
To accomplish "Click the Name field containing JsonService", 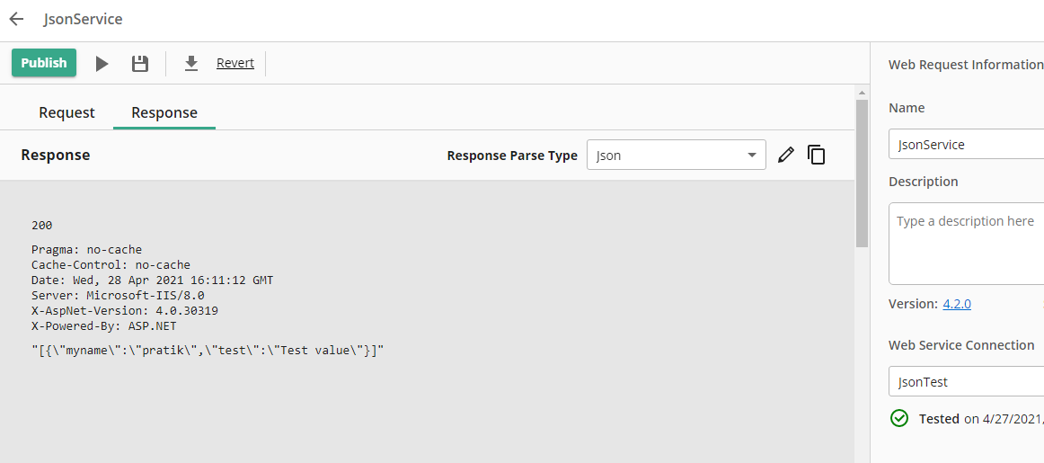I will 966,145.
